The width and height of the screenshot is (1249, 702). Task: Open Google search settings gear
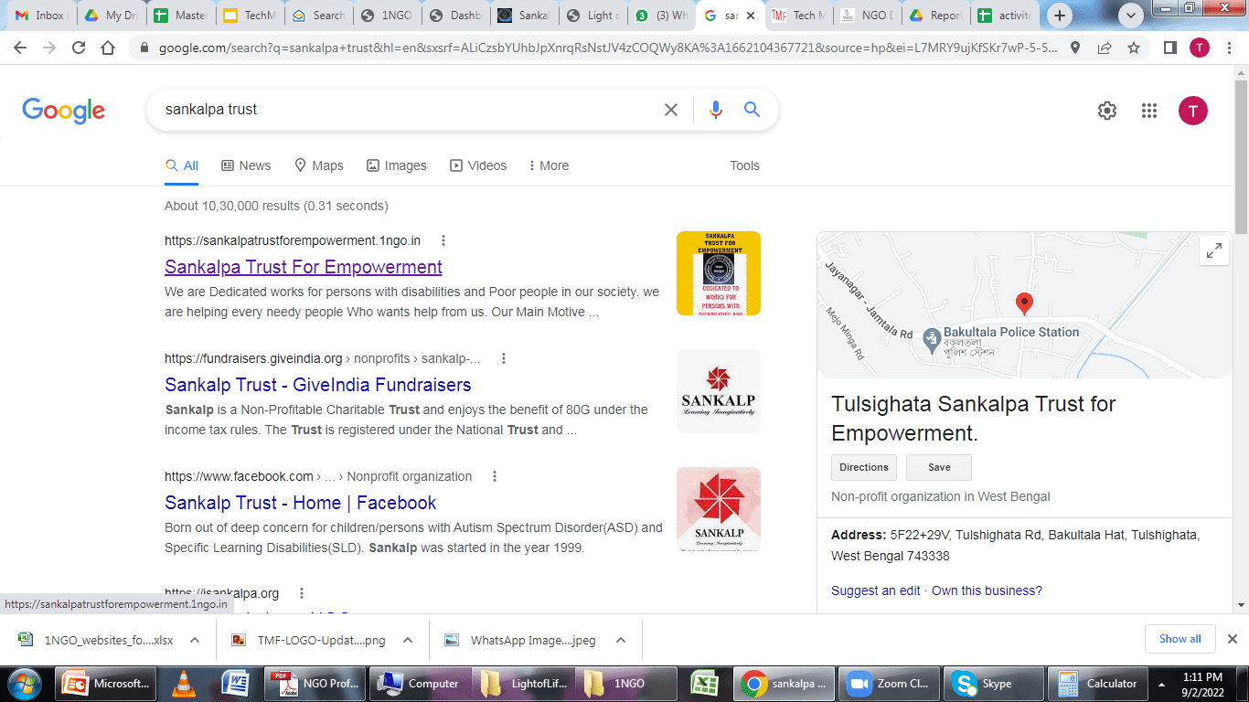1107,111
